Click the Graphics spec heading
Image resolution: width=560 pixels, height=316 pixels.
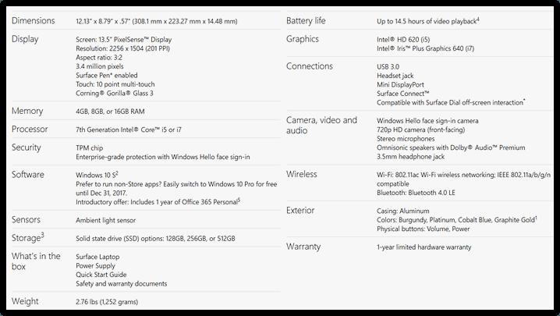point(302,39)
